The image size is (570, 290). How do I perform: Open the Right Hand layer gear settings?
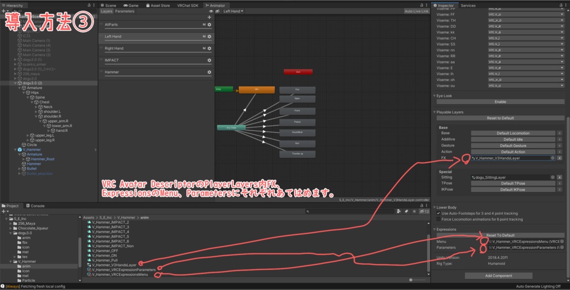tap(209, 48)
